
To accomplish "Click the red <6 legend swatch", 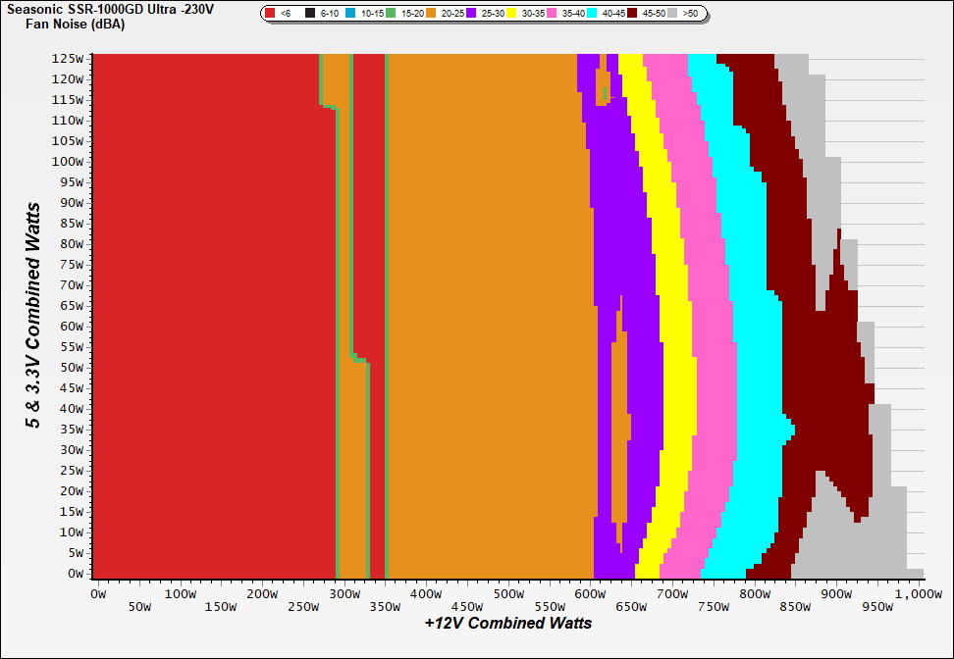I will [270, 14].
